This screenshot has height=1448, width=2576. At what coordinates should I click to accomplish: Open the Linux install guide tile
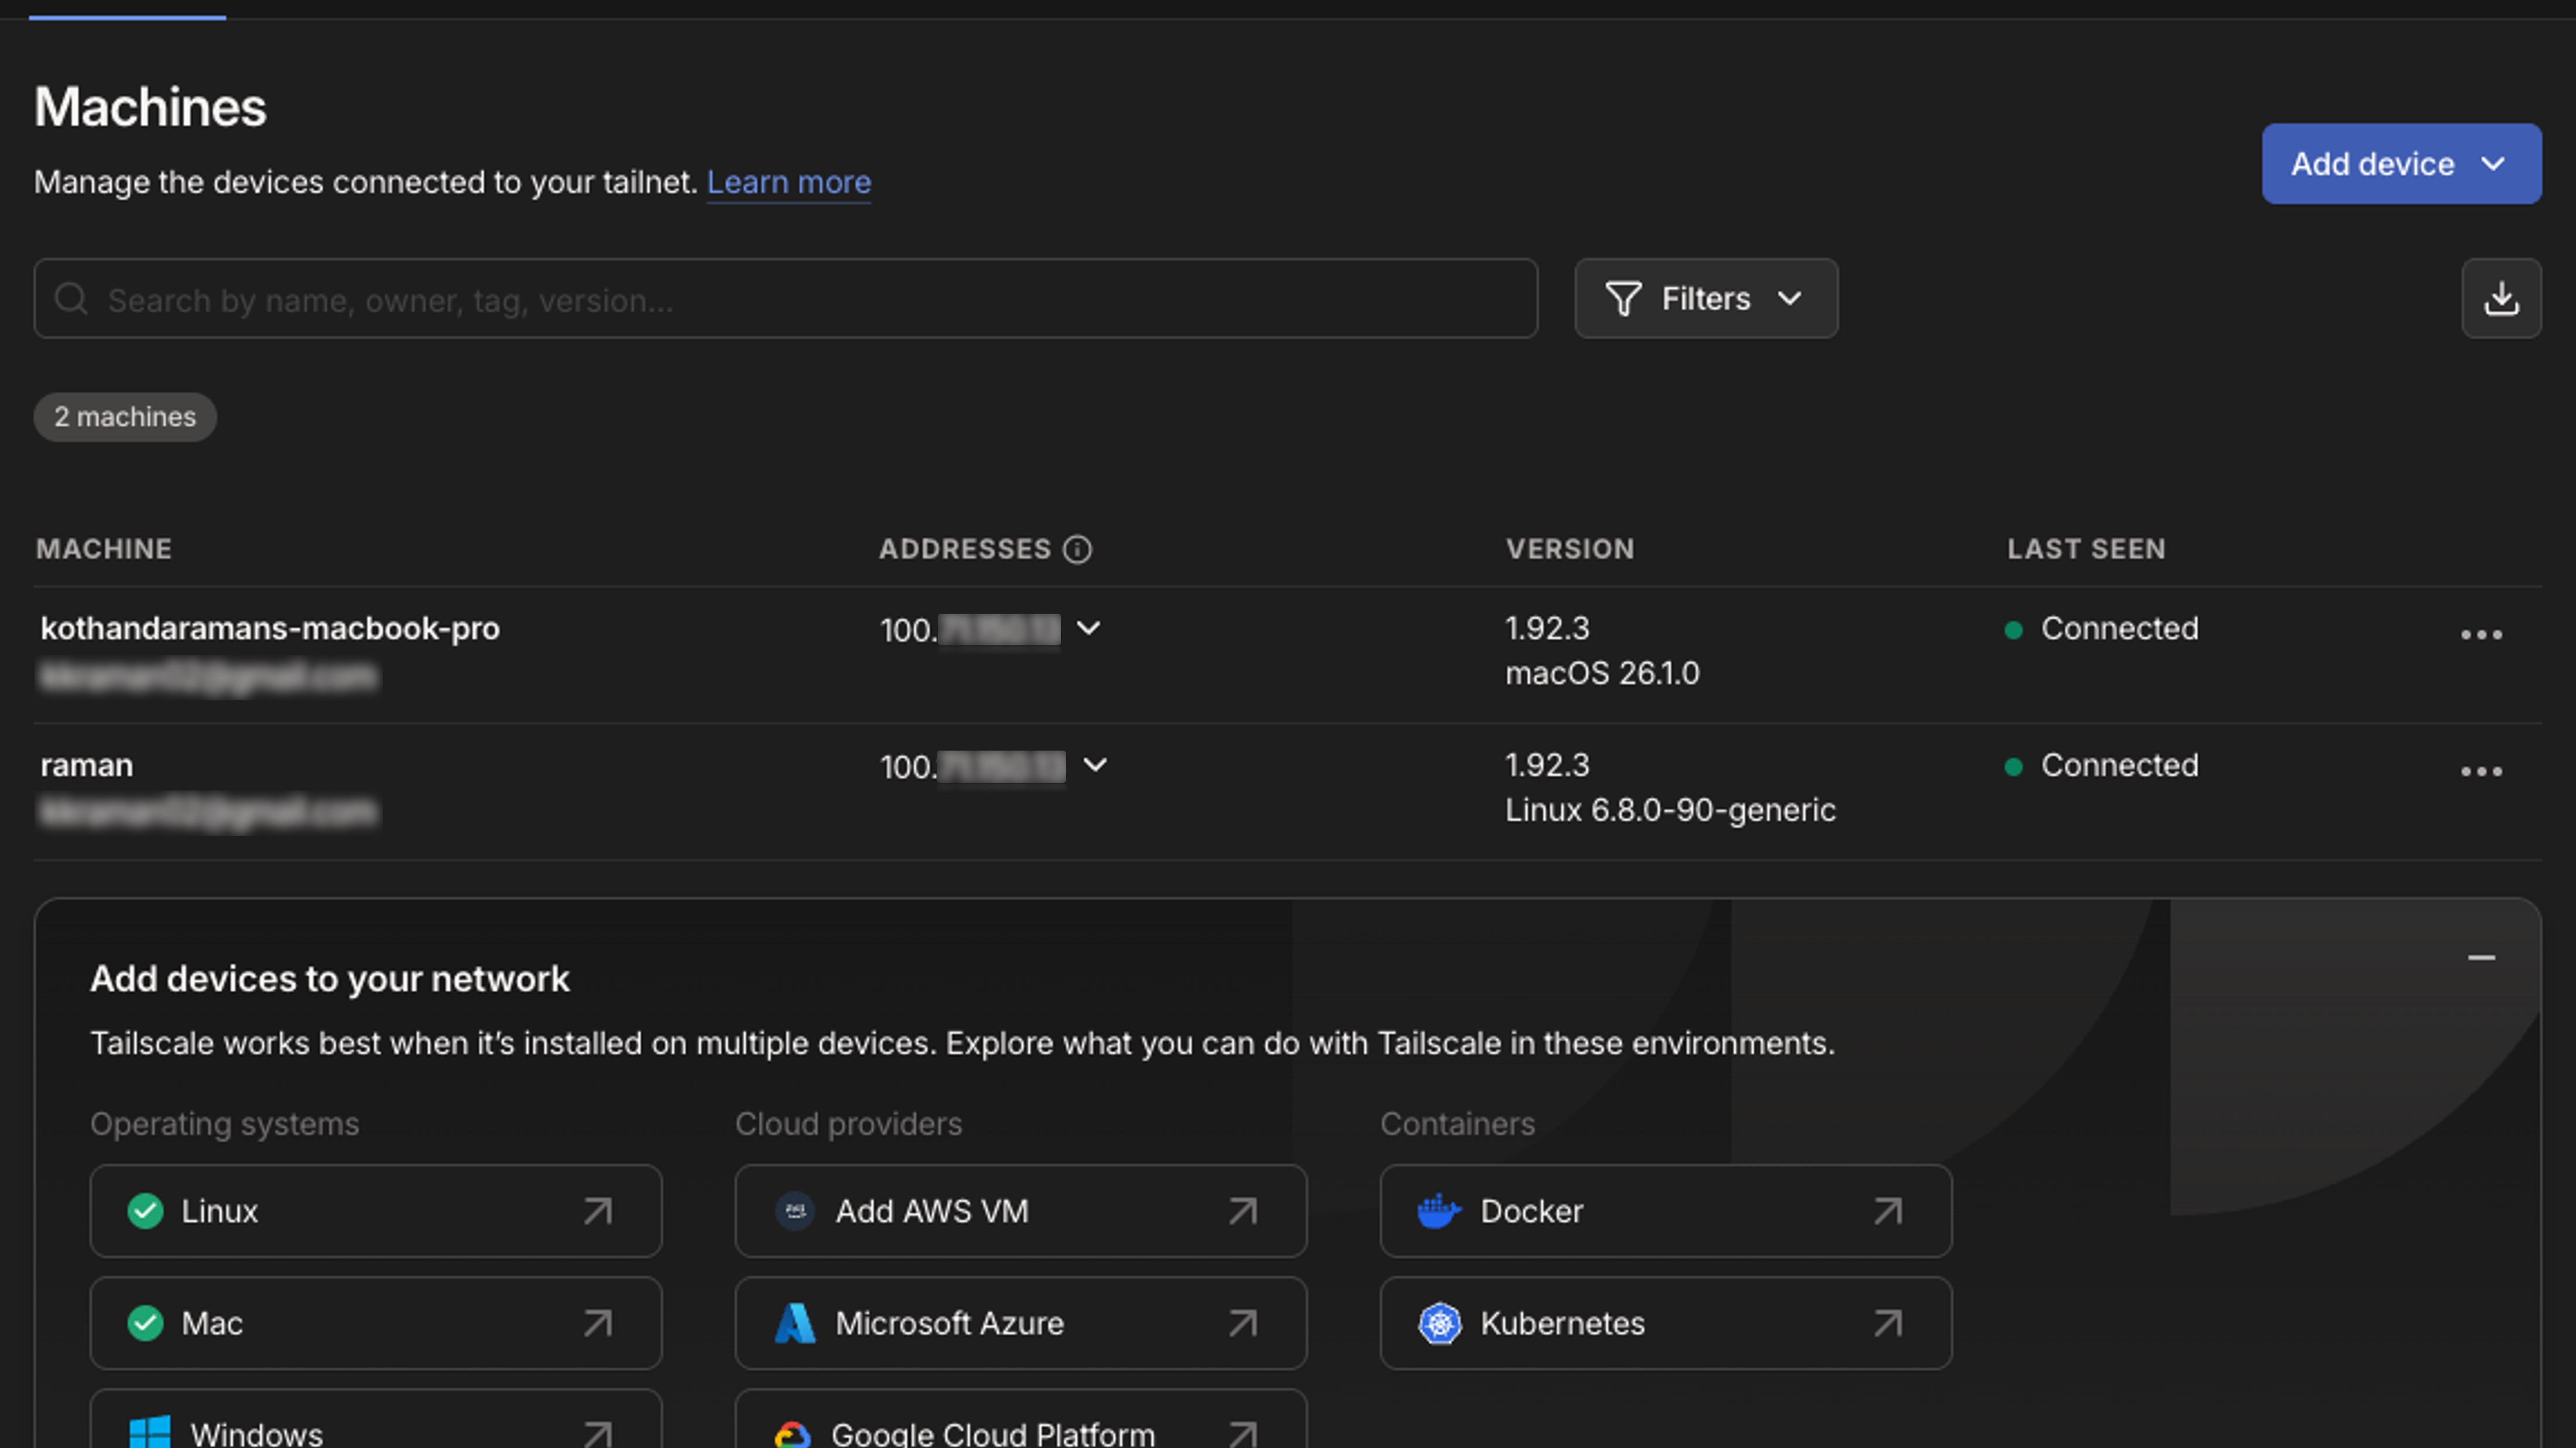pos(375,1211)
